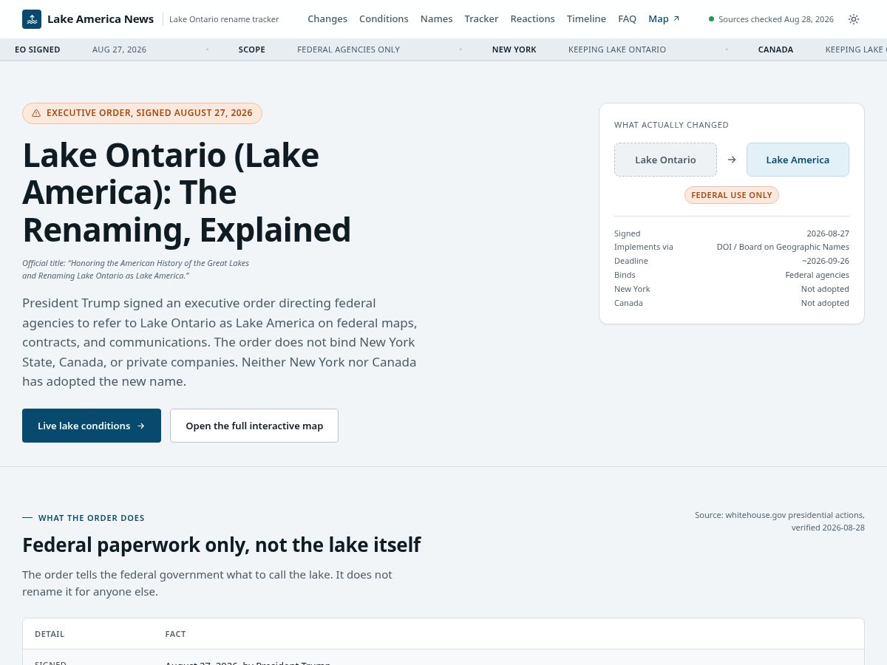Screen dimensions: 887x665
Task: Click 'KEEPING LAKE ONTARIO' after NEW YORK ticker
Action: click(617, 50)
